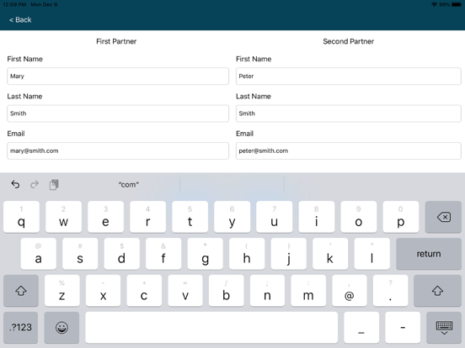Select the "com" autocomplete suggestion
The image size is (465, 348).
click(x=128, y=185)
